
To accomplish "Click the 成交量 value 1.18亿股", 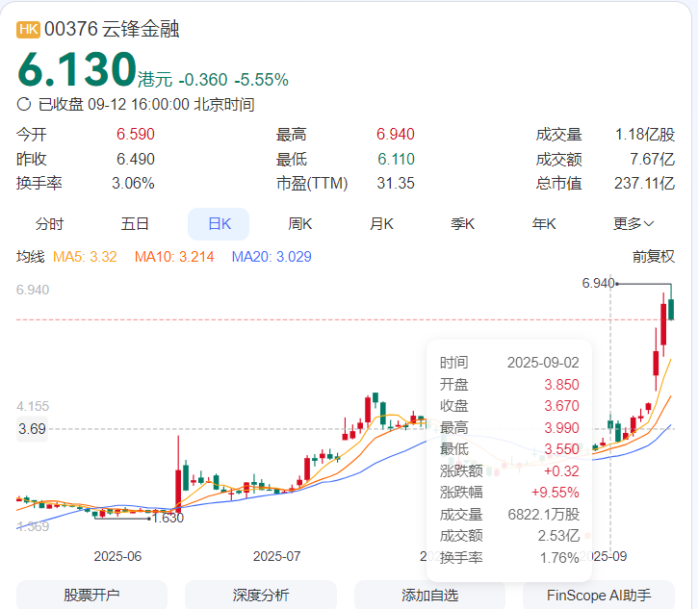I will 645,135.
